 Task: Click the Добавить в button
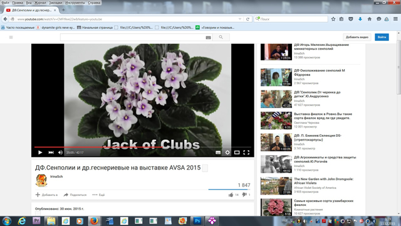point(46,195)
